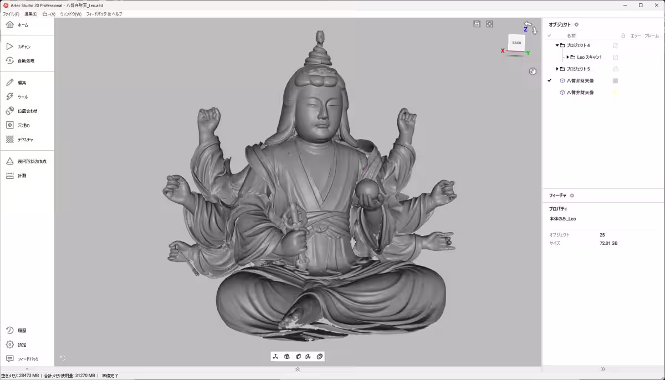Click the perspective grid icon atop viewport
This screenshot has height=380, width=665.
(x=477, y=24)
